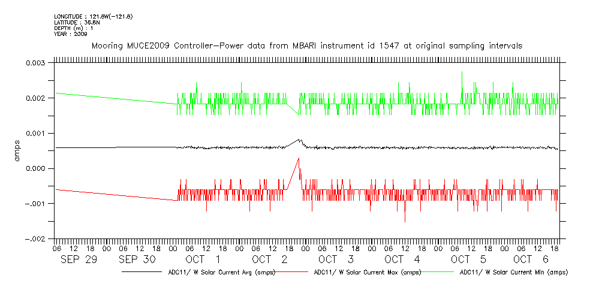The height and width of the screenshot is (302, 605).
Task: Click the LATITUDE header text
Action: pos(76,22)
